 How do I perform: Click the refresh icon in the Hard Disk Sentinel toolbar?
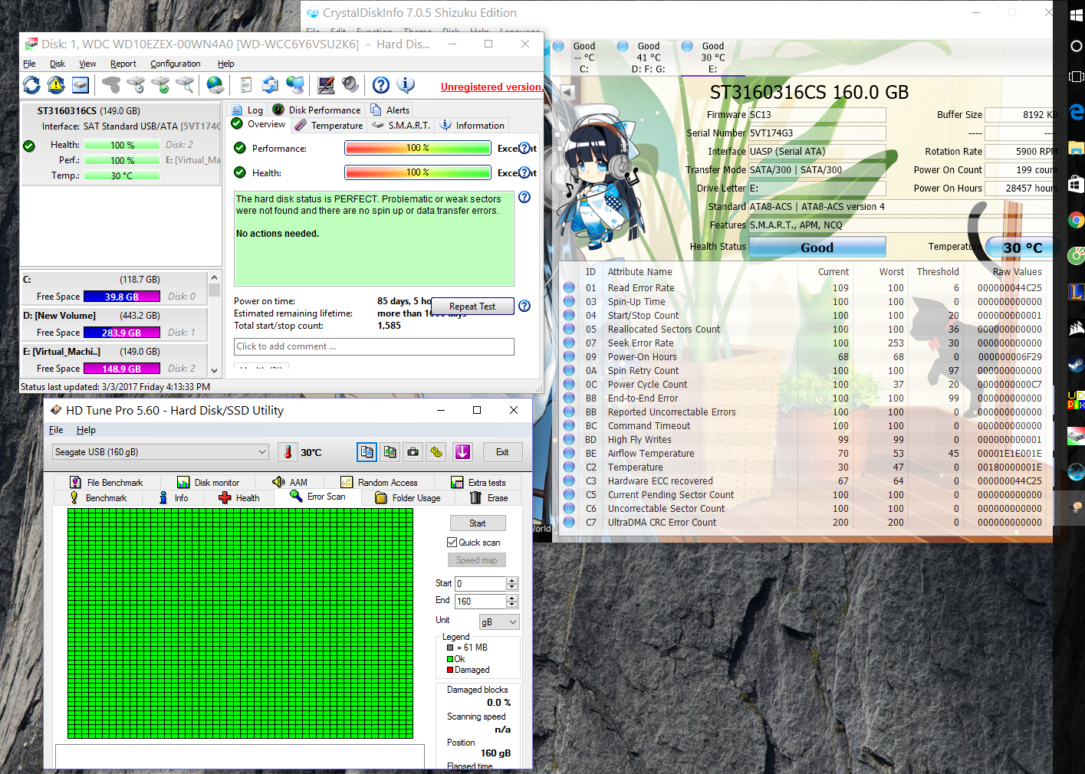(31, 85)
